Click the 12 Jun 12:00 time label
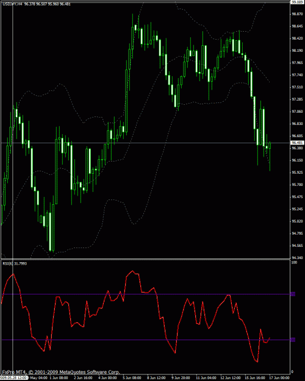 tap(231, 378)
